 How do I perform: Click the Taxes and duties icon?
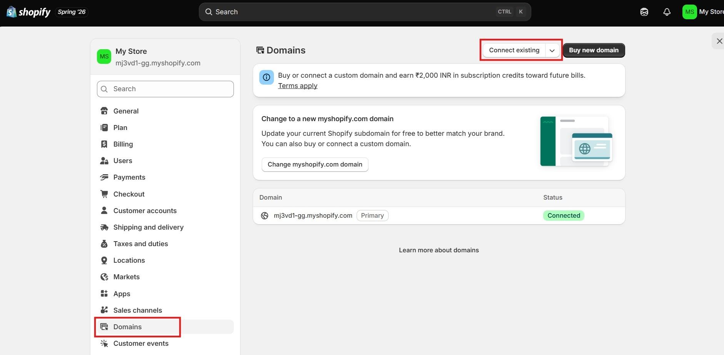click(104, 244)
